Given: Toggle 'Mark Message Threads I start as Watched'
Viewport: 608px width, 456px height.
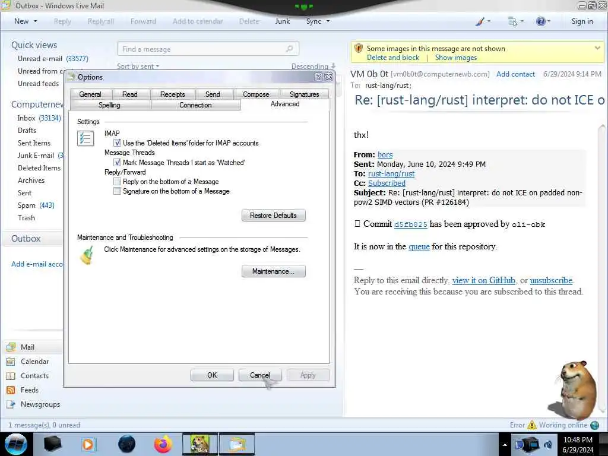Looking at the screenshot, I should pos(117,163).
